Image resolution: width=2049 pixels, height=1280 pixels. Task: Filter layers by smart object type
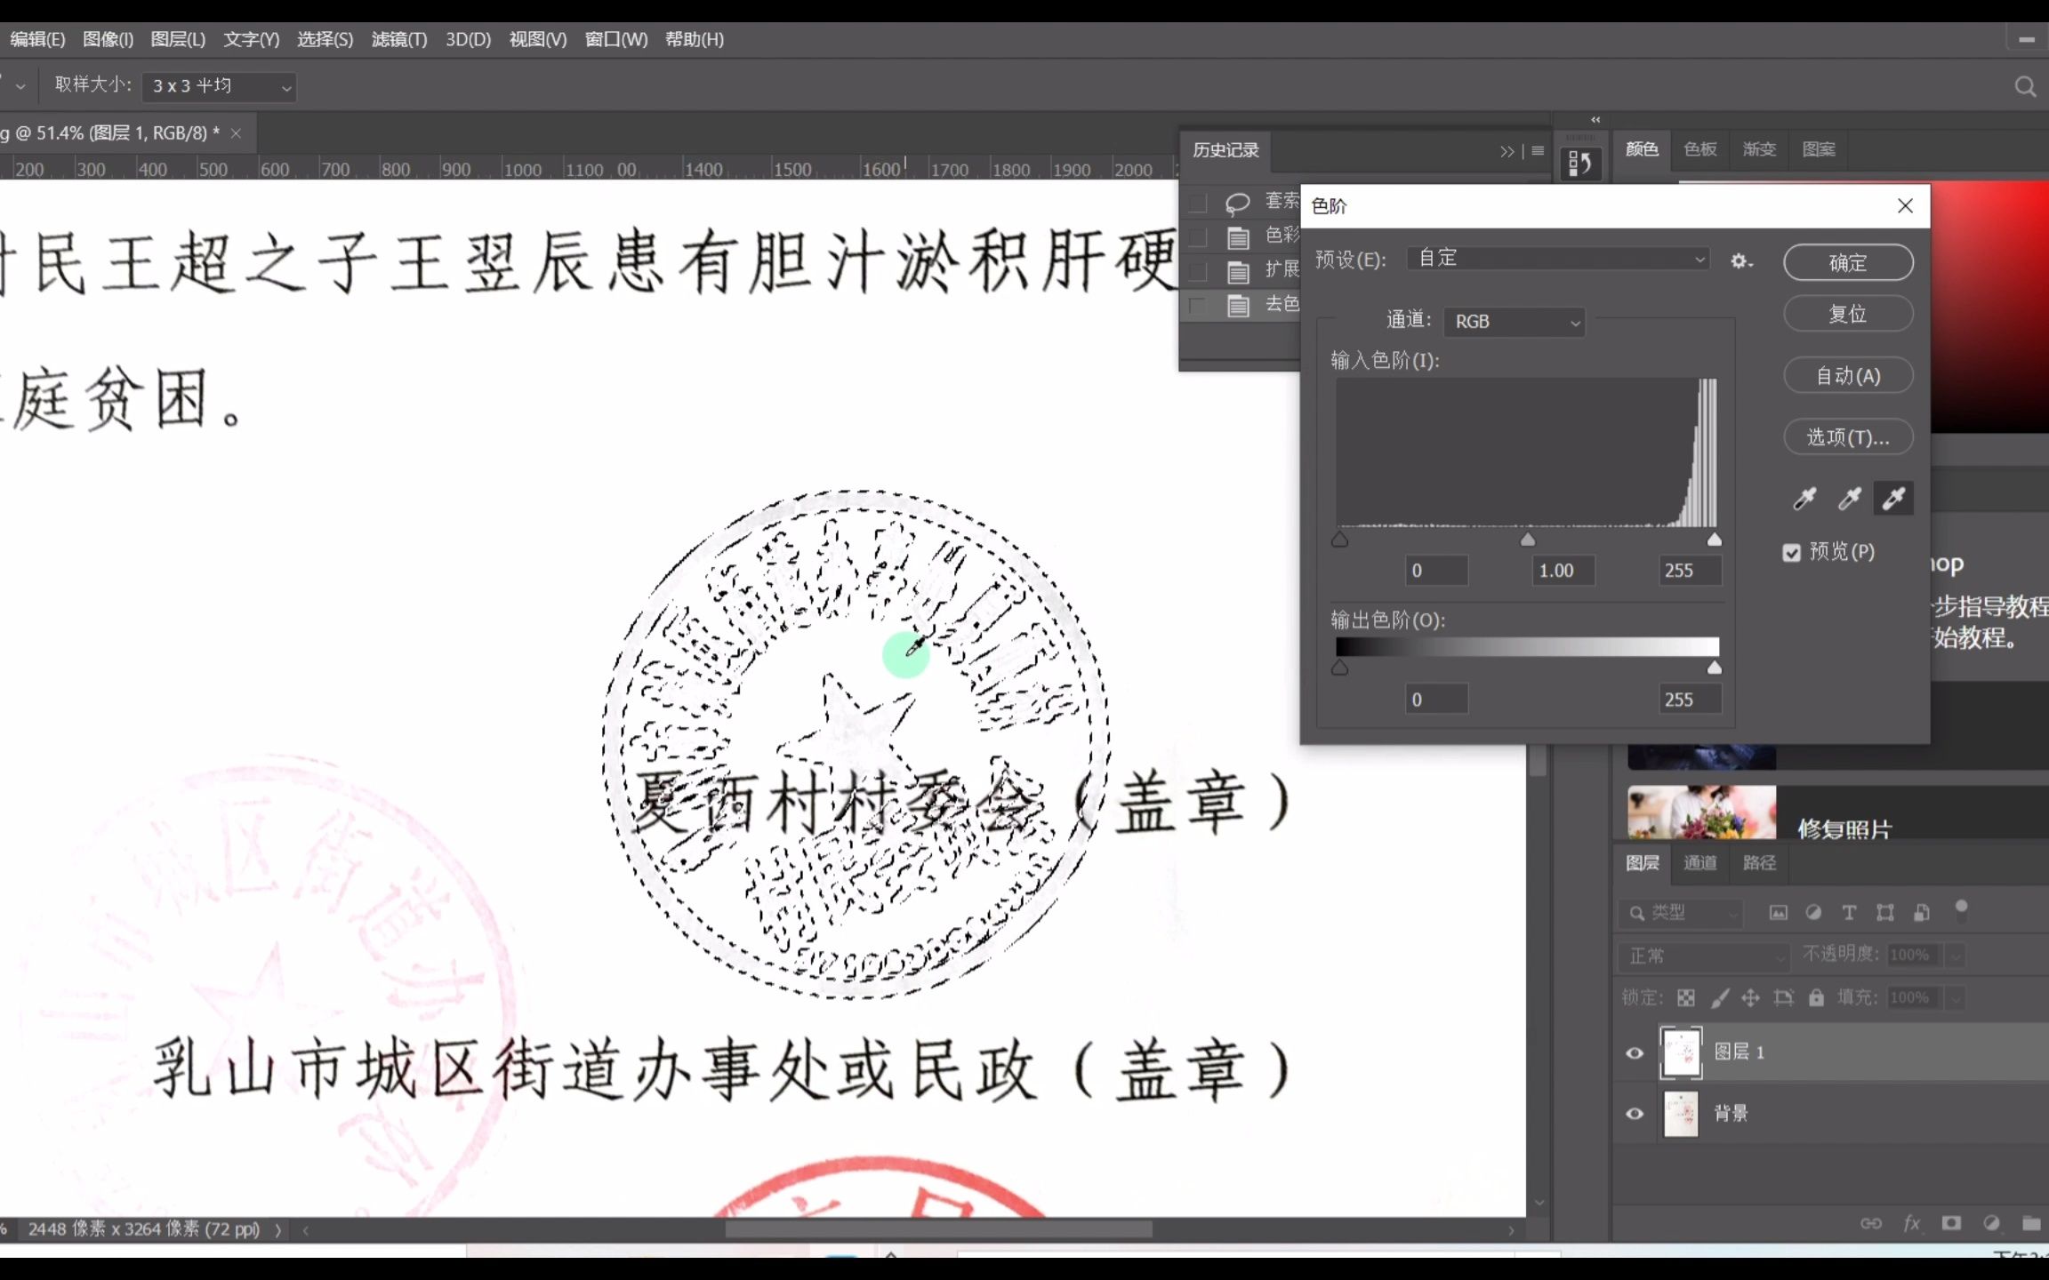click(x=1921, y=913)
